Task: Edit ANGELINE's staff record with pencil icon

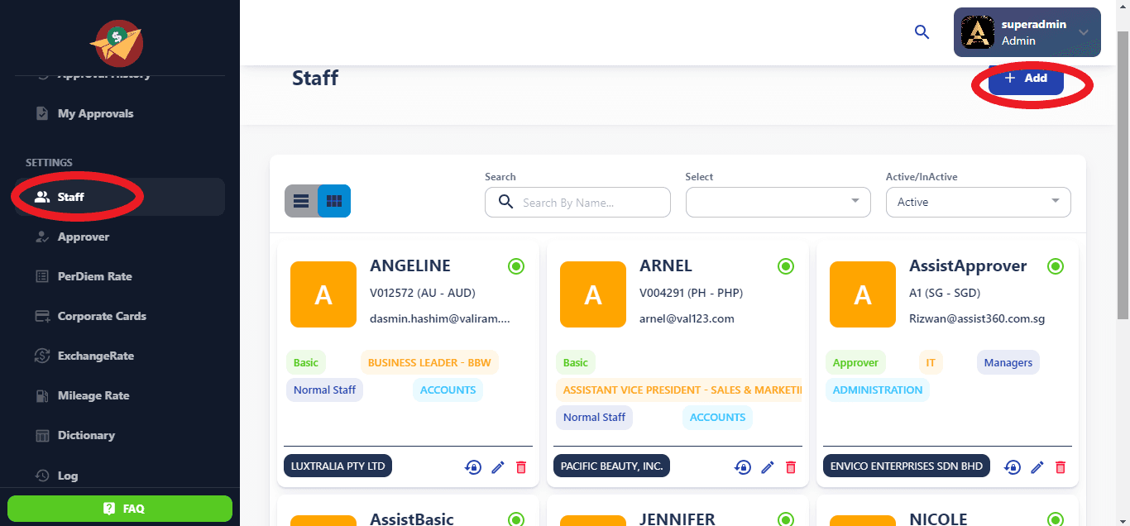Action: (x=498, y=467)
